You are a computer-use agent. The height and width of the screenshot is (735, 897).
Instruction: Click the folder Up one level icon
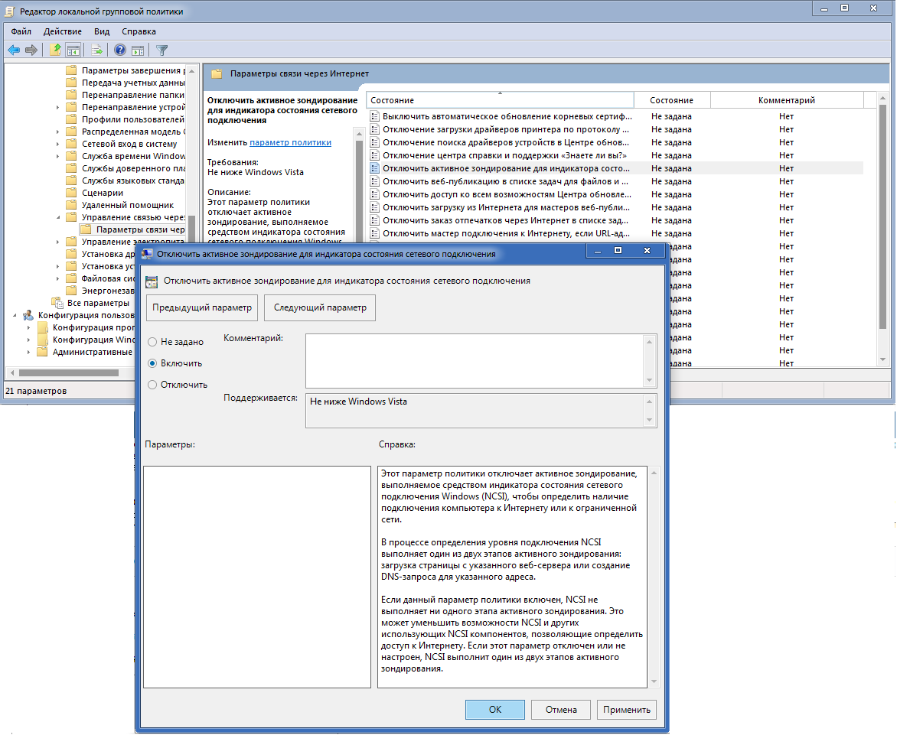click(55, 50)
